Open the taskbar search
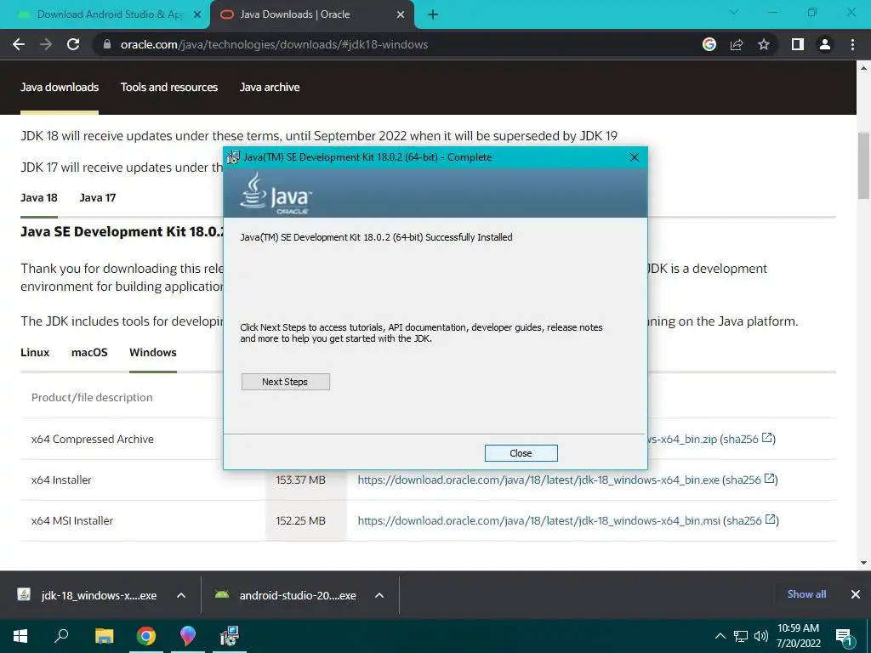Screen dimensions: 871x653 pyautogui.click(x=61, y=636)
